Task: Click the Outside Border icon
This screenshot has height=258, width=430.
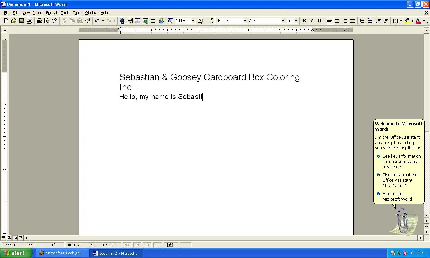Action: pyautogui.click(x=396, y=21)
